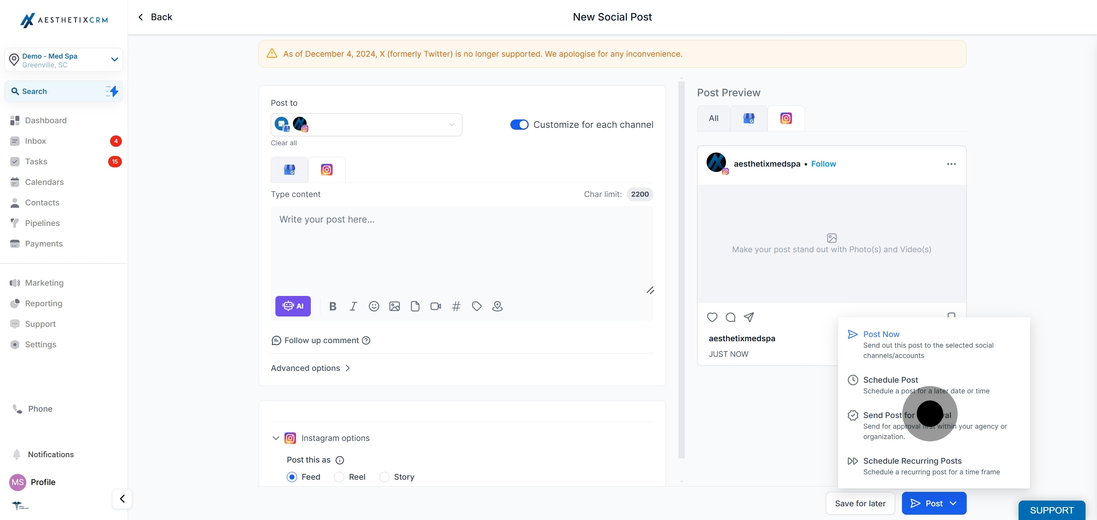Insert image via toolbar icon
This screenshot has height=520, width=1097.
pyautogui.click(x=394, y=306)
